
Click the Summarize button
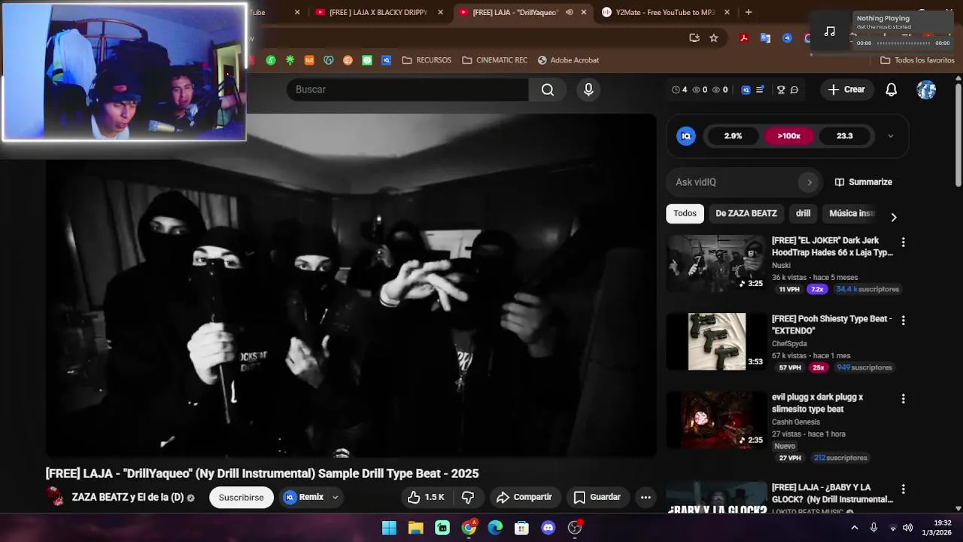(x=863, y=182)
